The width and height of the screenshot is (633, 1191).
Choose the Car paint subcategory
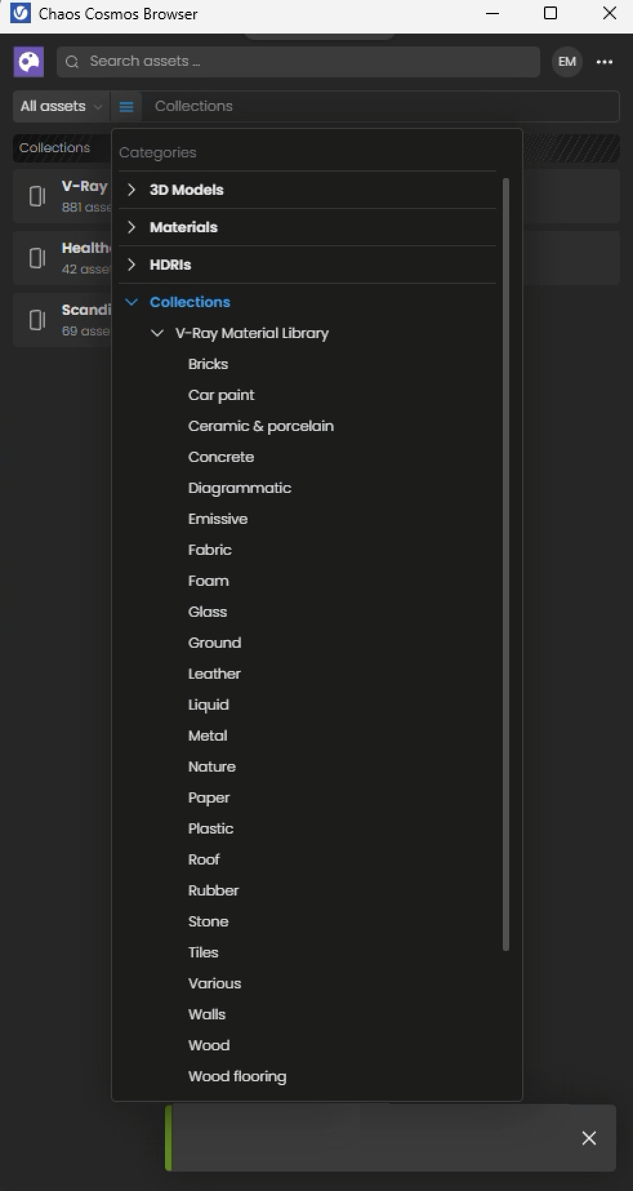tap(221, 395)
